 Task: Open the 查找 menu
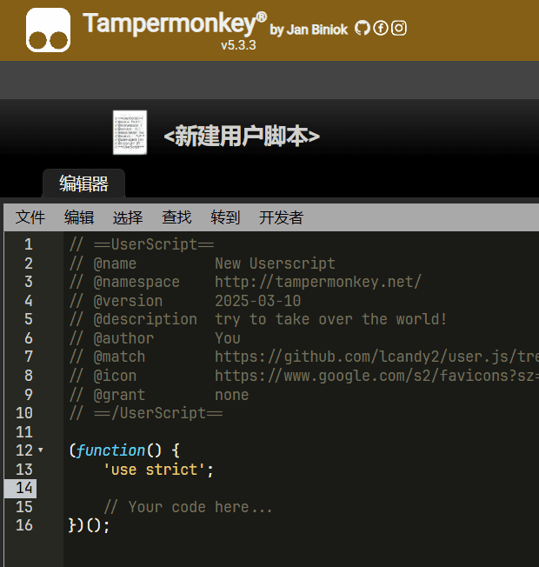(176, 217)
